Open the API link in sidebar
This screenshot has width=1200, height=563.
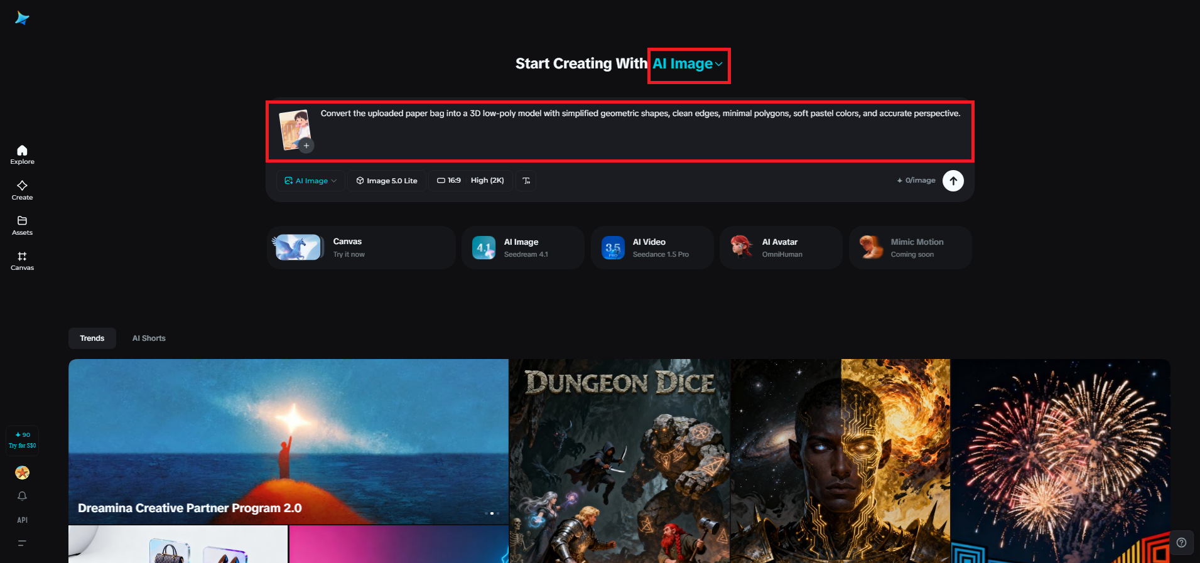(x=22, y=520)
